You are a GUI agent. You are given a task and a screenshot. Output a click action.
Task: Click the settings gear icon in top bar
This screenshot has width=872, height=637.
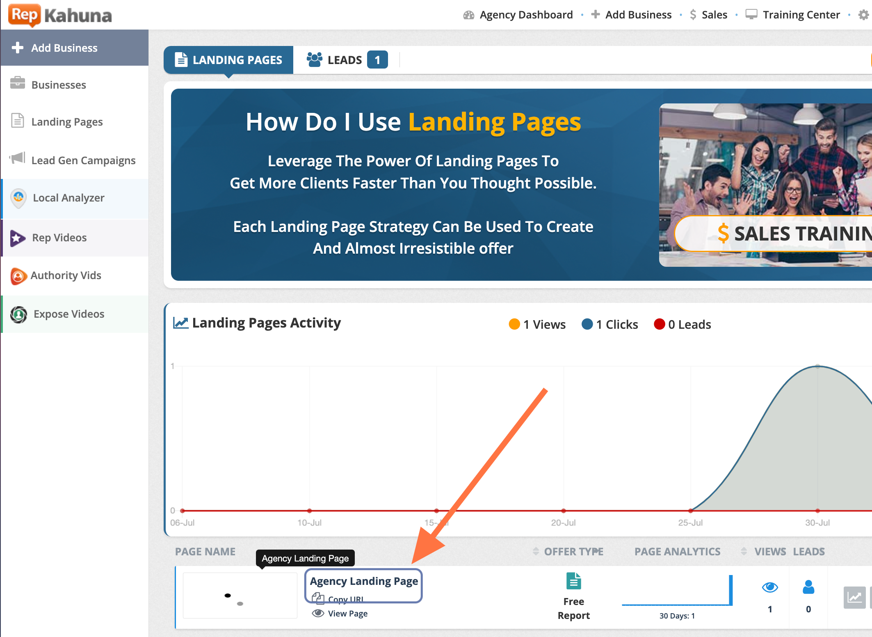coord(863,15)
